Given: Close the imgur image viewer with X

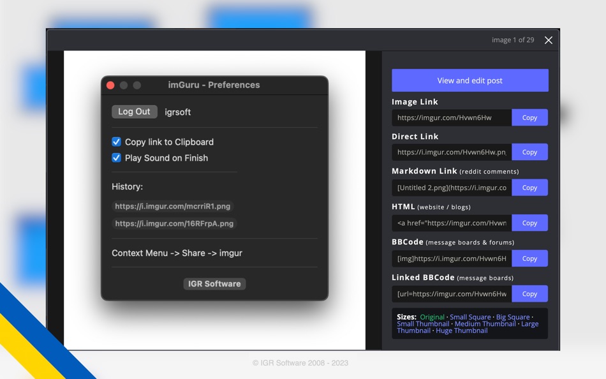Looking at the screenshot, I should pos(548,40).
